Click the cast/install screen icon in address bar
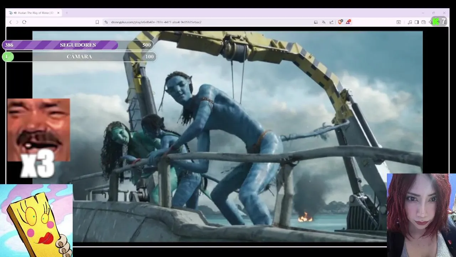Screen dimensions: 456x257 coord(316,22)
